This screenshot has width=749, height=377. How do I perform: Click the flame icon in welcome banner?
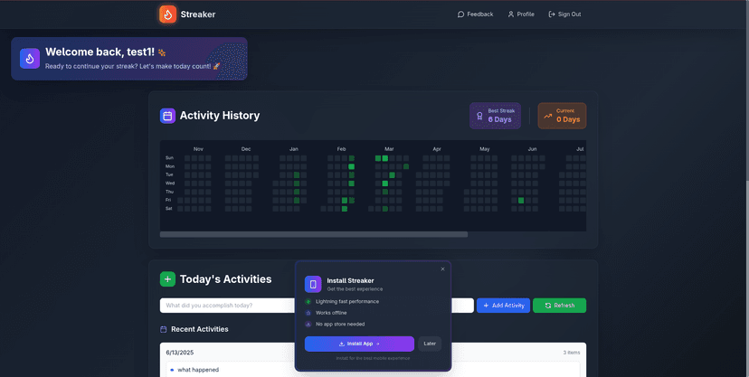30,59
